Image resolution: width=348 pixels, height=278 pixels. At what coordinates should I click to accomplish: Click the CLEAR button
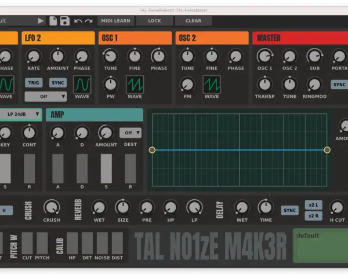[x=193, y=21]
